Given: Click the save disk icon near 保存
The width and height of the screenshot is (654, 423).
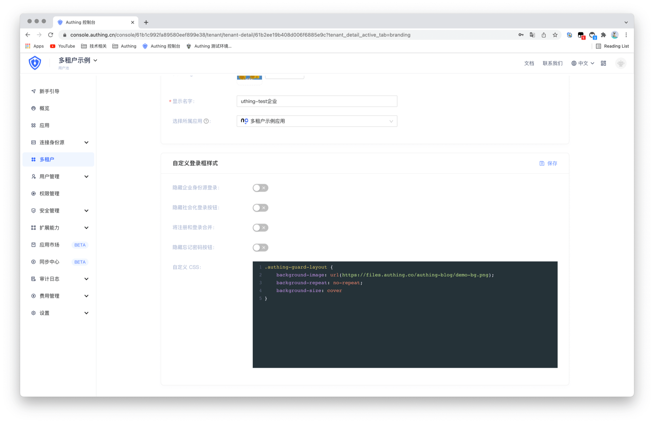Looking at the screenshot, I should (542, 163).
